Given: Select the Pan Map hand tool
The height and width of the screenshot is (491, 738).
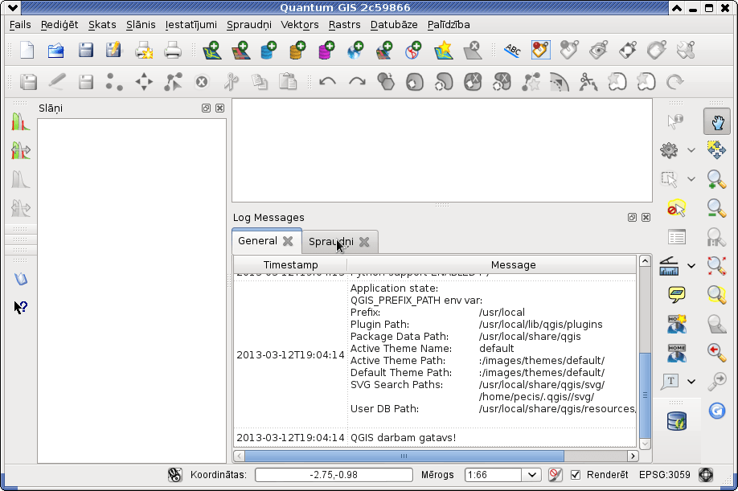Looking at the screenshot, I should 717,122.
